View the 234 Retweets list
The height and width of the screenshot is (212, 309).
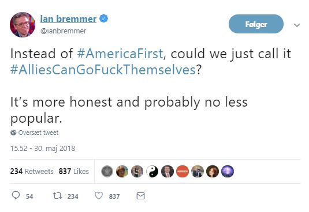[32, 171]
